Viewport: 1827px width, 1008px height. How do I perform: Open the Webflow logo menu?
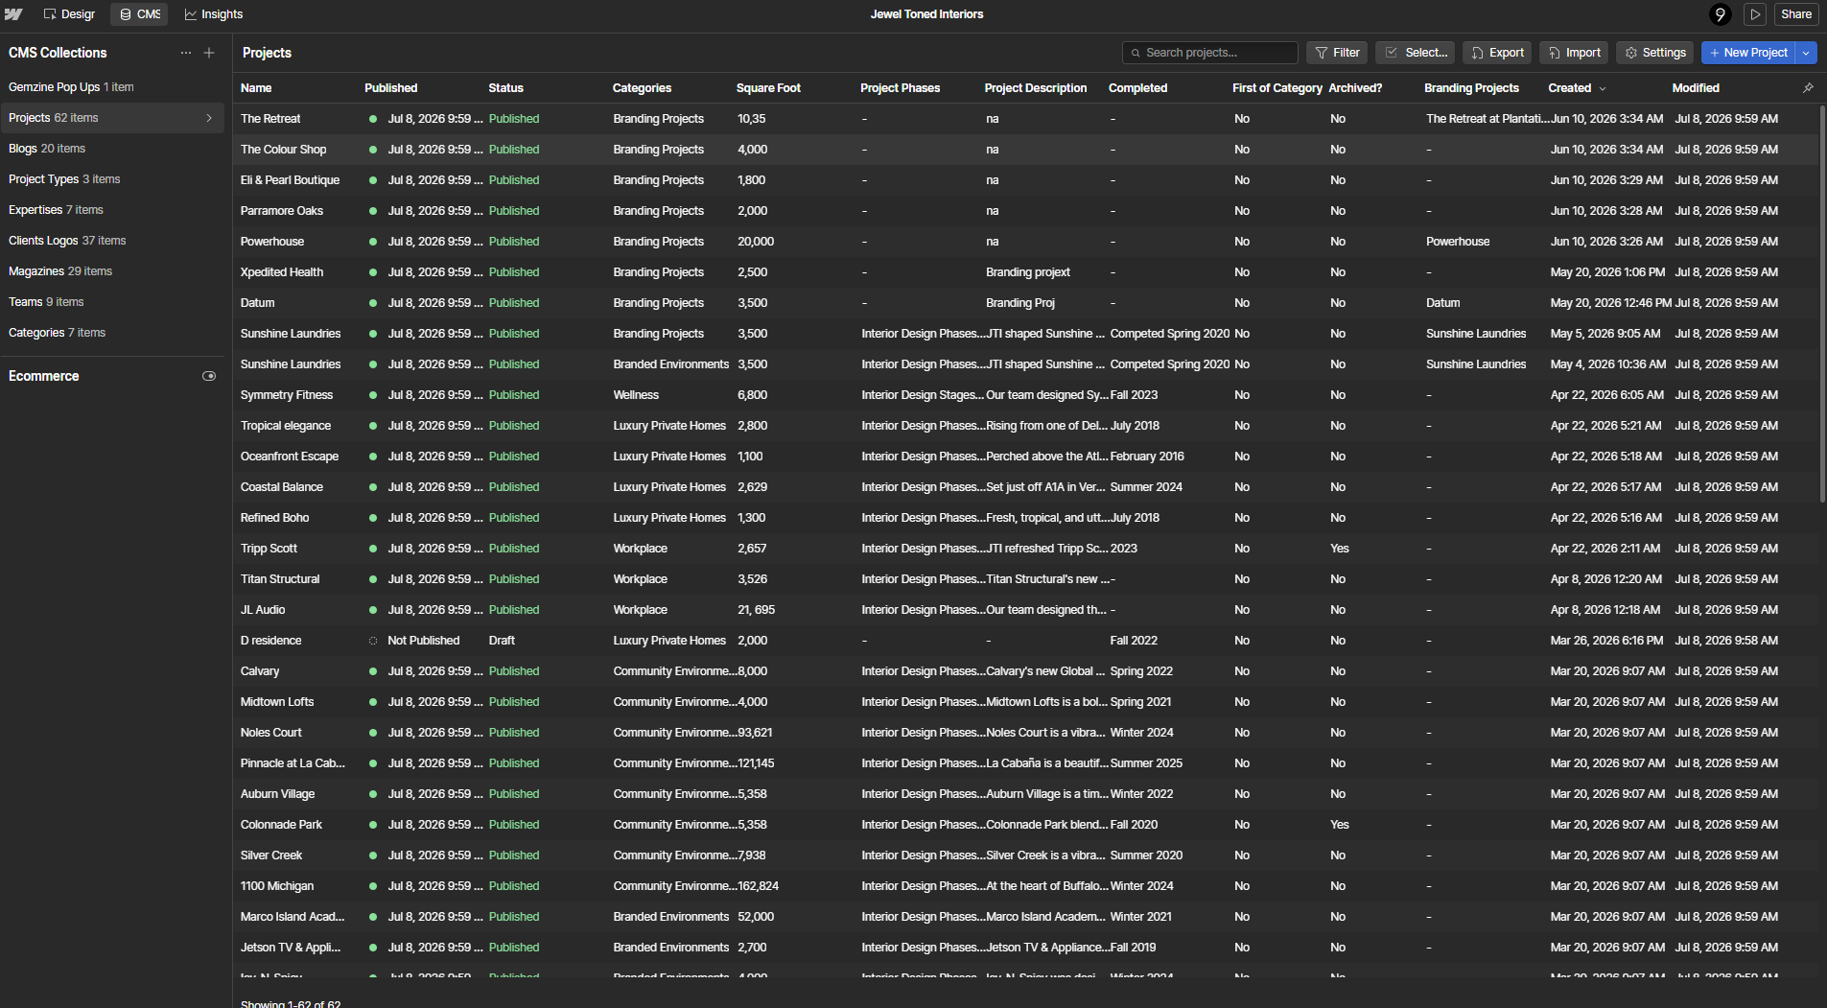coord(13,14)
